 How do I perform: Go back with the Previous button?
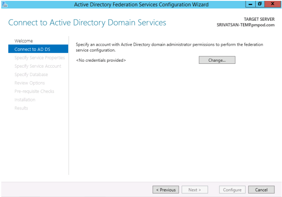pyautogui.click(x=166, y=190)
